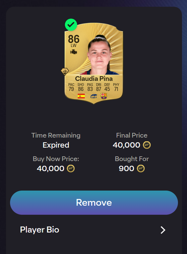The height and width of the screenshot is (254, 187).
Task: Click the coin icon beside Final Price
Action: (147, 145)
